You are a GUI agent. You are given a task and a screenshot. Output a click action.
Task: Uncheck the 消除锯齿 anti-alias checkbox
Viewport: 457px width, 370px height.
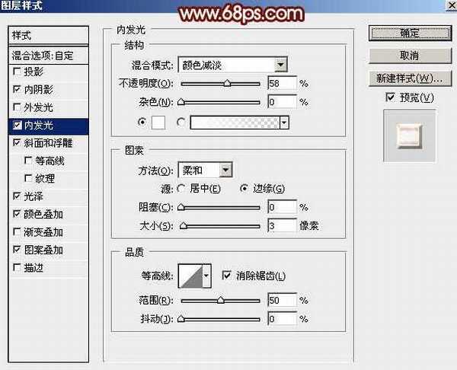[225, 276]
